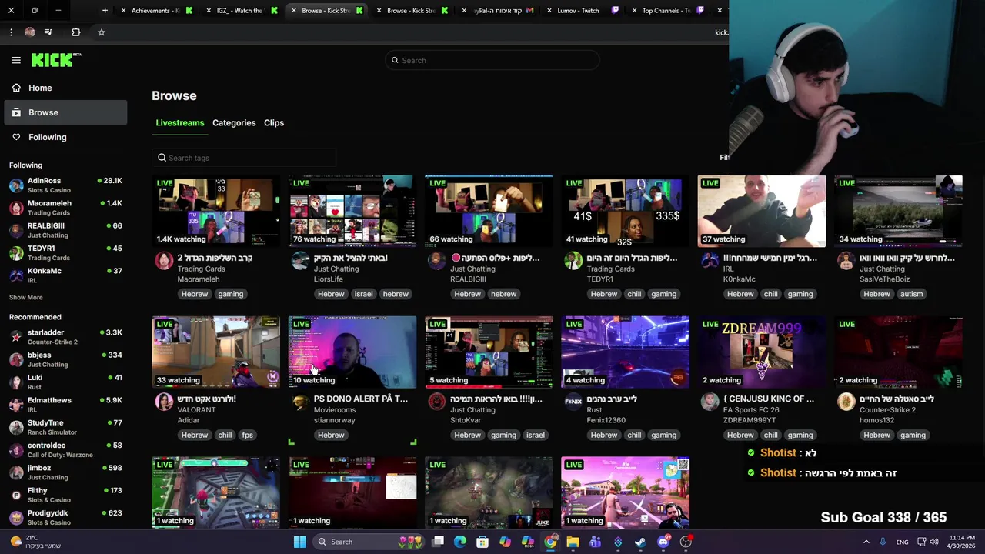Click LiorsLife channel avatar on stream card

(x=300, y=260)
